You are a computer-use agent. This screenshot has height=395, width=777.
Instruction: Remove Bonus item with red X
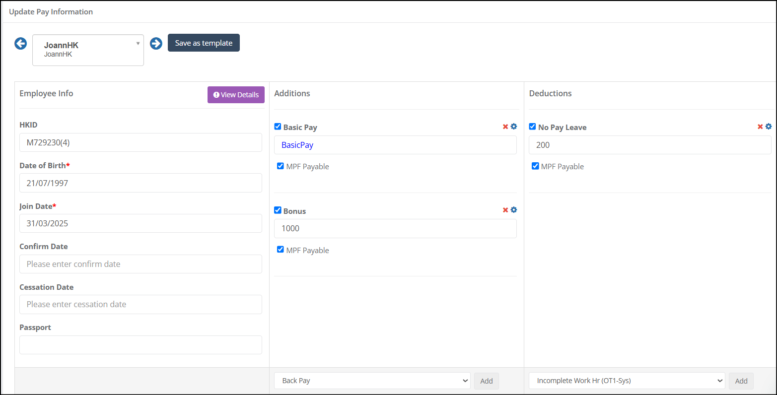[505, 210]
